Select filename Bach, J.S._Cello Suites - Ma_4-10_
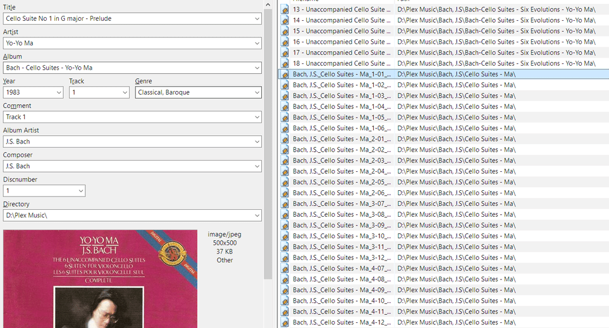609x328 pixels. [341, 301]
